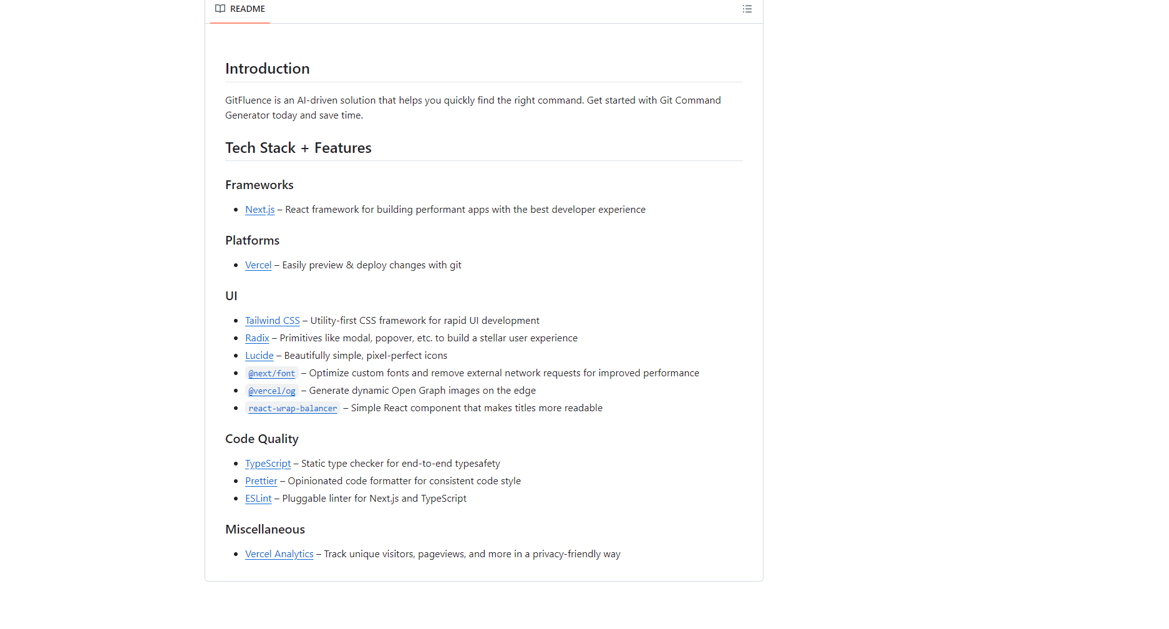Visit the Prettier link
This screenshot has width=1169, height=629.
[261, 481]
